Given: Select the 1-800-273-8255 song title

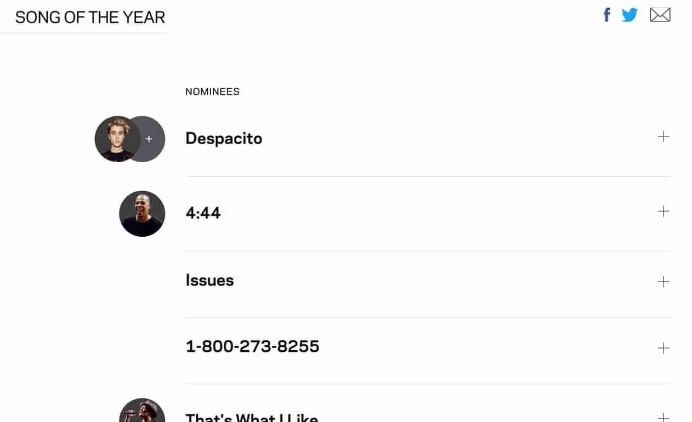Looking at the screenshot, I should coord(252,346).
